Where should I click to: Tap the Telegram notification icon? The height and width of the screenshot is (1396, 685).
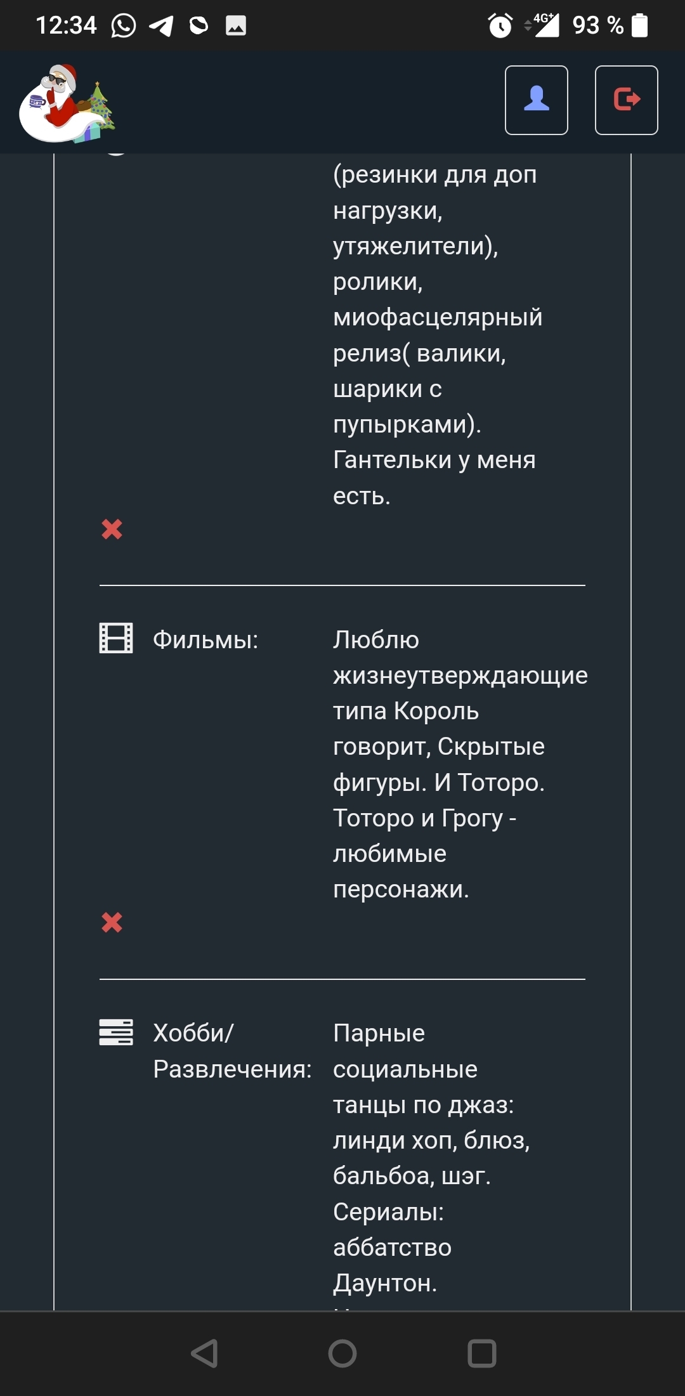(x=161, y=26)
